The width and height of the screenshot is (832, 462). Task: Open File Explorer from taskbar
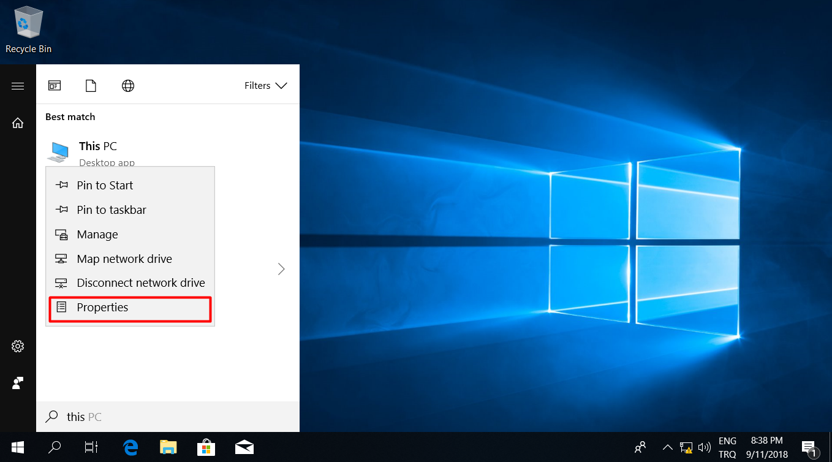(168, 447)
